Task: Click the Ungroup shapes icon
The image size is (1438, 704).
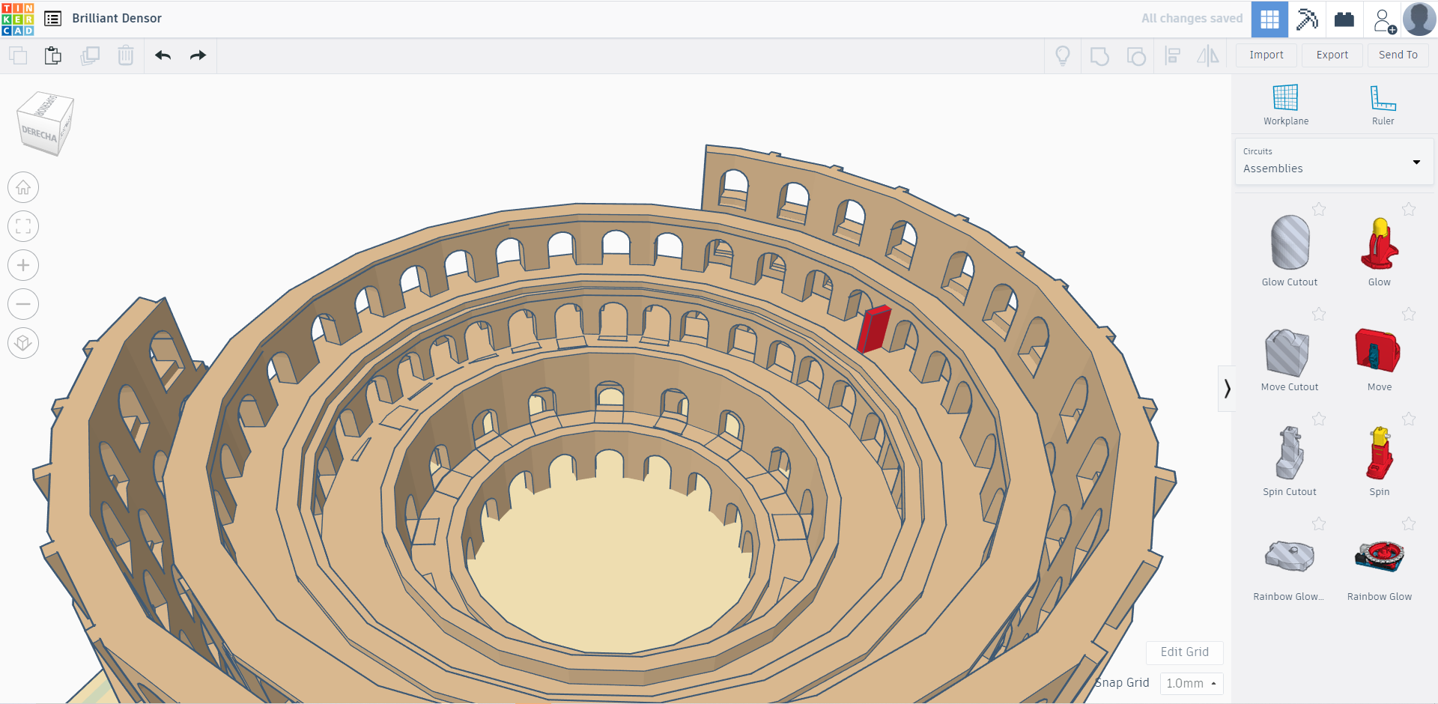Action: pos(1136,56)
